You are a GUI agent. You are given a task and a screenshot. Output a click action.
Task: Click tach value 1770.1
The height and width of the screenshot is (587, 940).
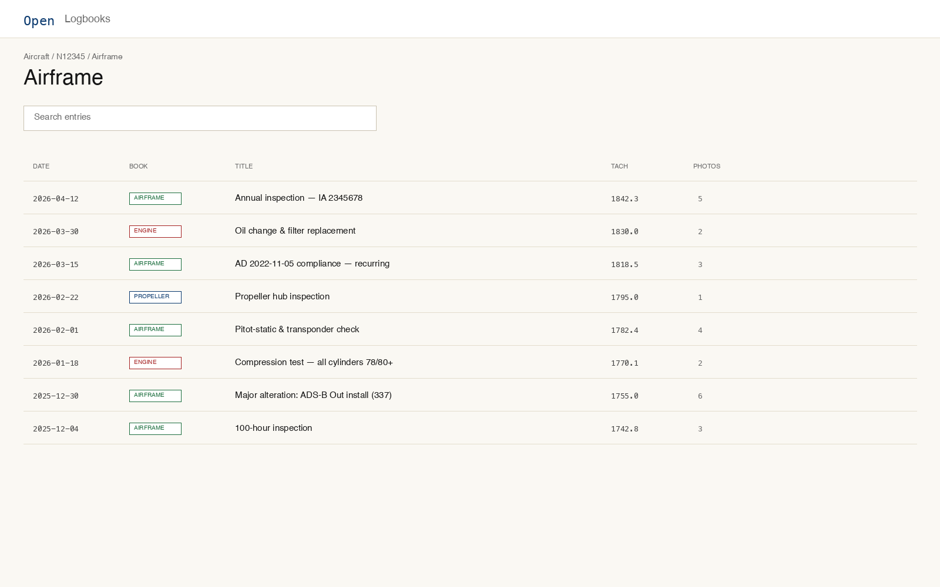(x=625, y=363)
